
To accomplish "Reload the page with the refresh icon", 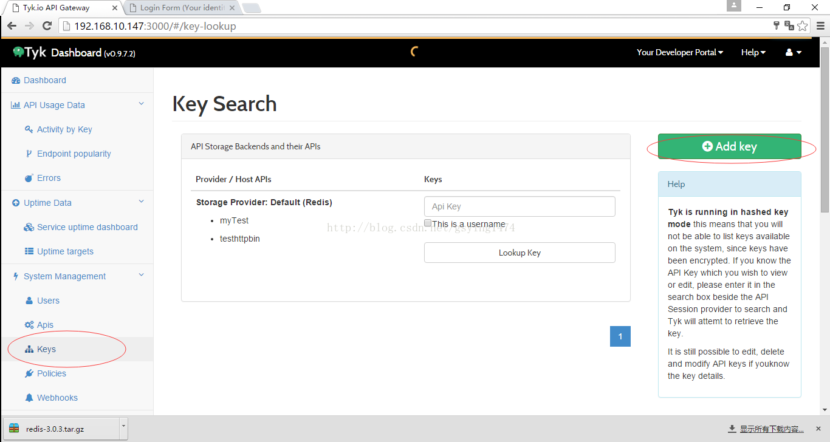I will click(47, 25).
